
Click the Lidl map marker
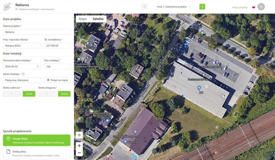pos(199,88)
